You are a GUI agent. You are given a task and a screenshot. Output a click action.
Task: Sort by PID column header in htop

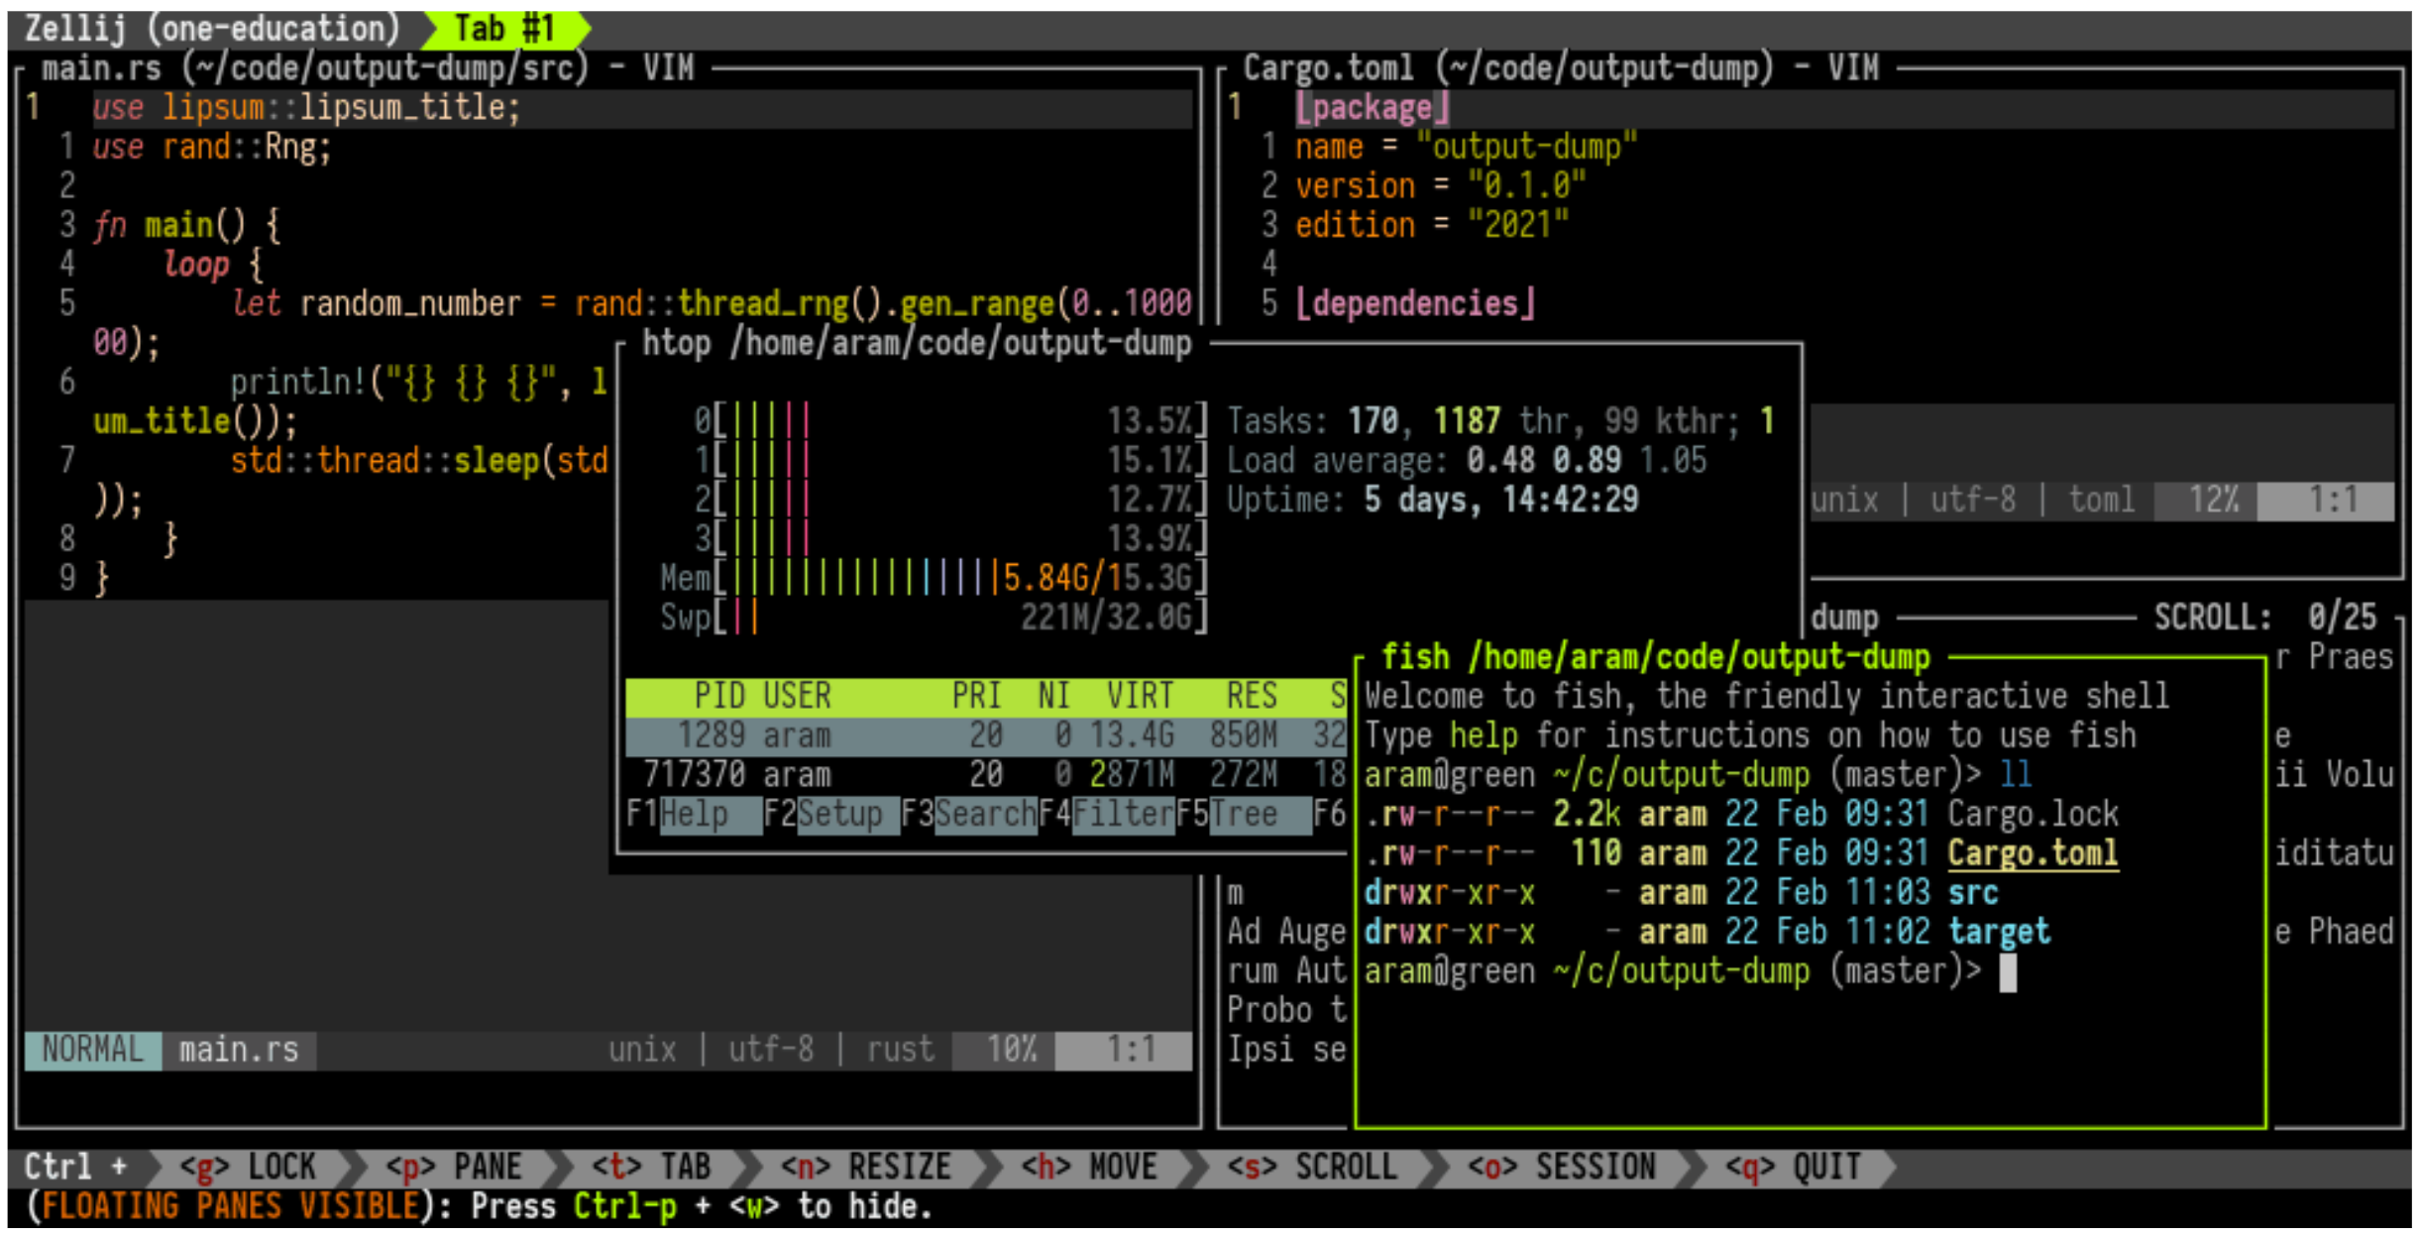(719, 697)
